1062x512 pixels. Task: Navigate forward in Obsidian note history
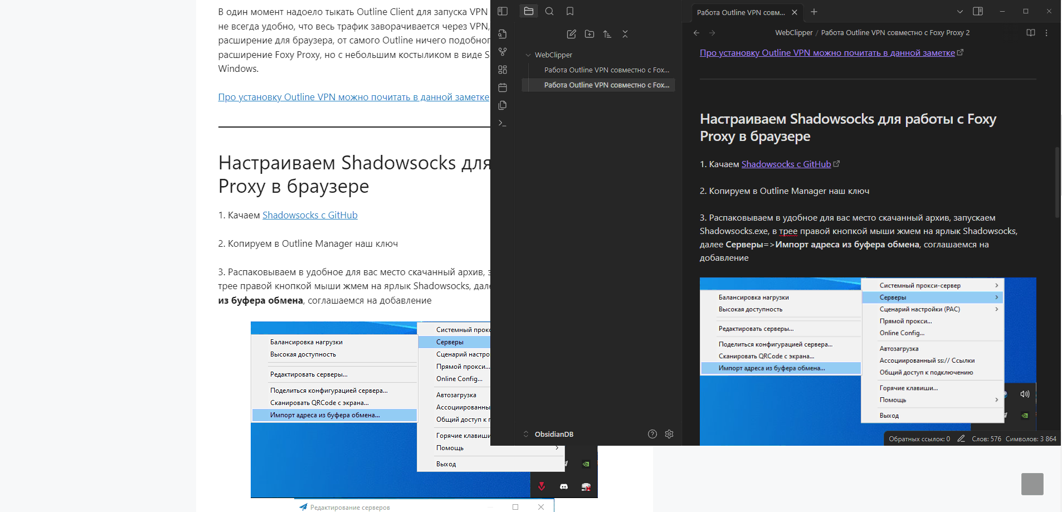click(712, 33)
